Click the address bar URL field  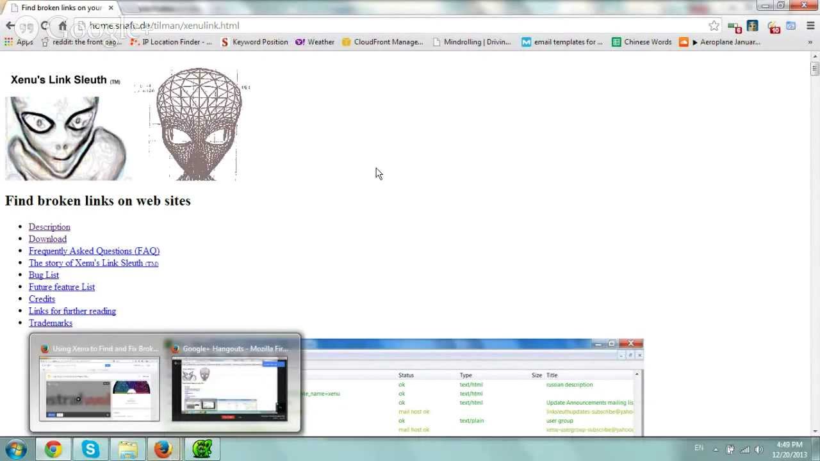[x=391, y=26]
